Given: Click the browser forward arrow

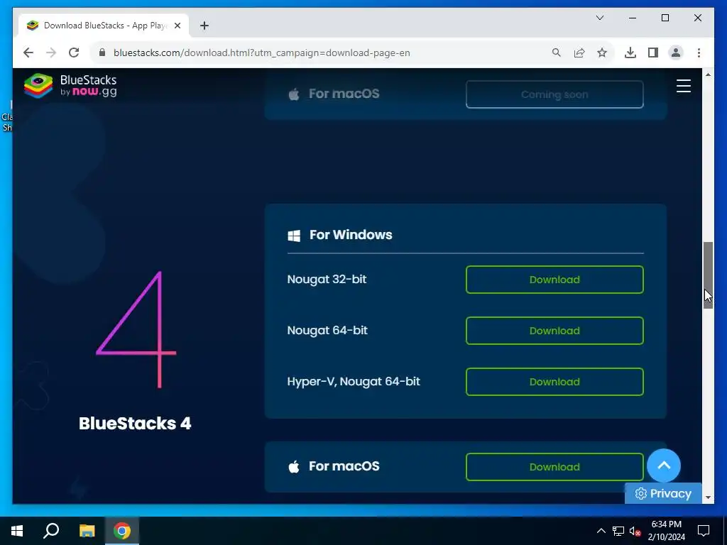Looking at the screenshot, I should (x=51, y=53).
